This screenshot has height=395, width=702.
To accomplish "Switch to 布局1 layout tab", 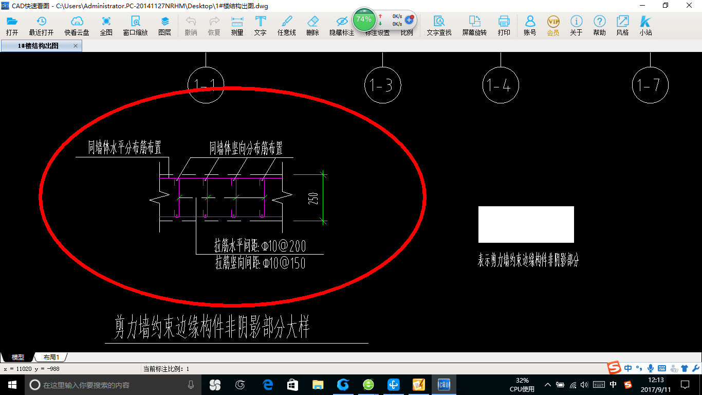I will tap(51, 357).
